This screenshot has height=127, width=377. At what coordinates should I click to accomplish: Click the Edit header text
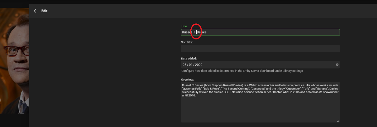click(44, 11)
